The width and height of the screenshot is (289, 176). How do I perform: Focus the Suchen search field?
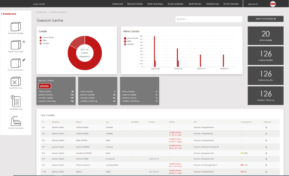(x=209, y=19)
